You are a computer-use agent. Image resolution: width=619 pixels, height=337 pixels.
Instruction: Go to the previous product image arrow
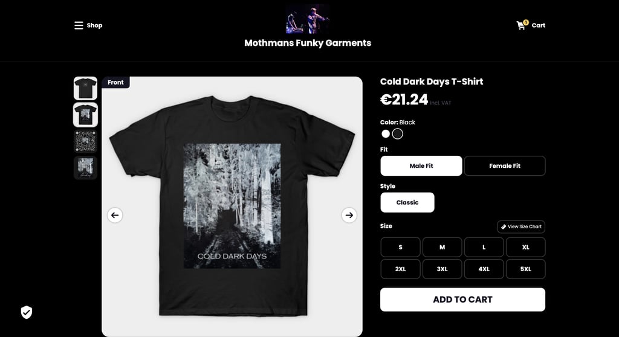click(115, 215)
